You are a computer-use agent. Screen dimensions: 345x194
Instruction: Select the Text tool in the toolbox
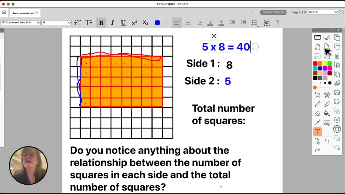click(x=317, y=132)
